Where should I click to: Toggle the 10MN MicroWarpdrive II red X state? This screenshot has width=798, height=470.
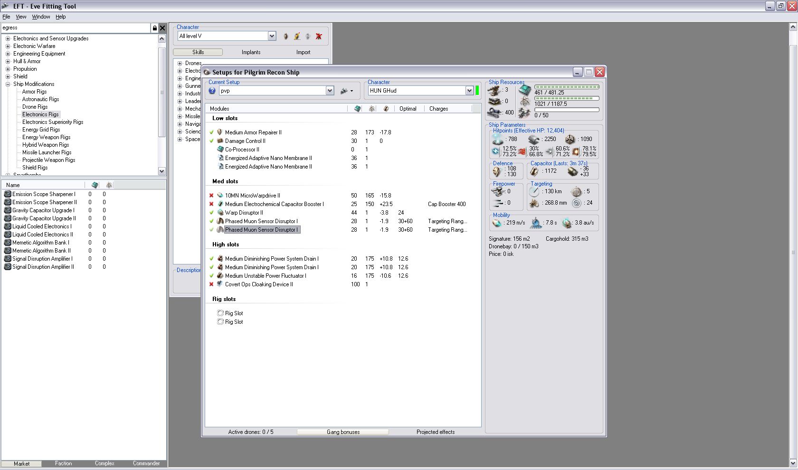[x=211, y=196]
